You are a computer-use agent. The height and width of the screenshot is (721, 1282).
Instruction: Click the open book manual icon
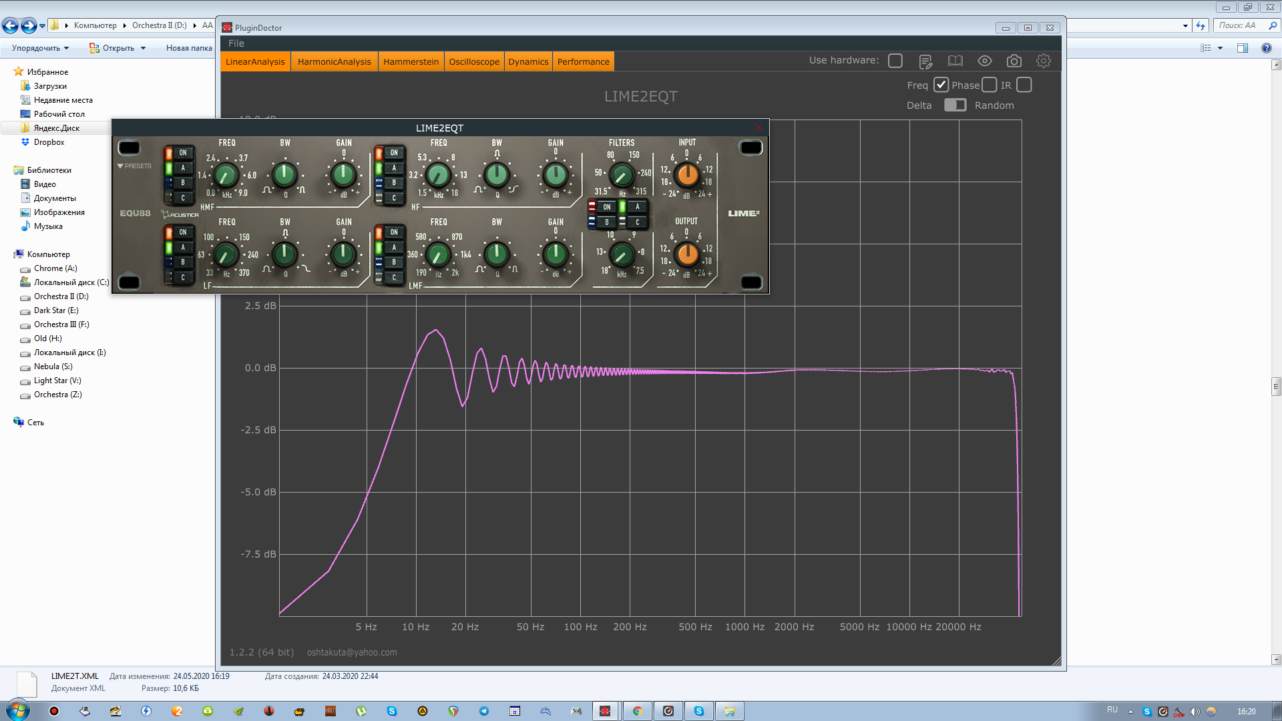click(x=955, y=61)
